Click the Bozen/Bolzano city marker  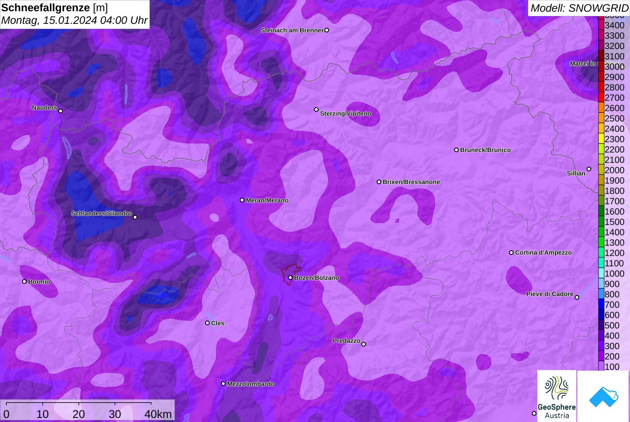(x=290, y=278)
